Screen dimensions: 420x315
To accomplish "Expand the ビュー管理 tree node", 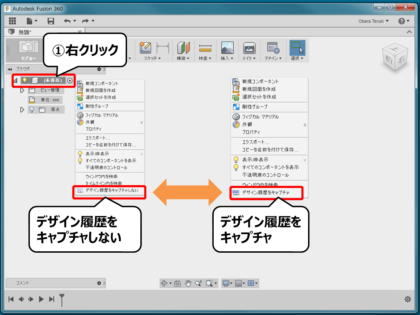I will click(22, 90).
